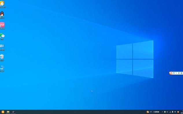Toggle Chinese/English mode on Sogou floating bar

pos(174,73)
